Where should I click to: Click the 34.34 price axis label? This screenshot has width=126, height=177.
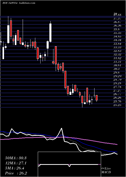click(x=117, y=40)
